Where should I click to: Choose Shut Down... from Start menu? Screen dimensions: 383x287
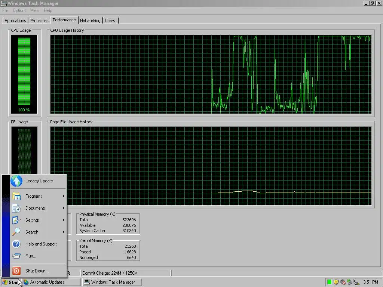click(39, 271)
